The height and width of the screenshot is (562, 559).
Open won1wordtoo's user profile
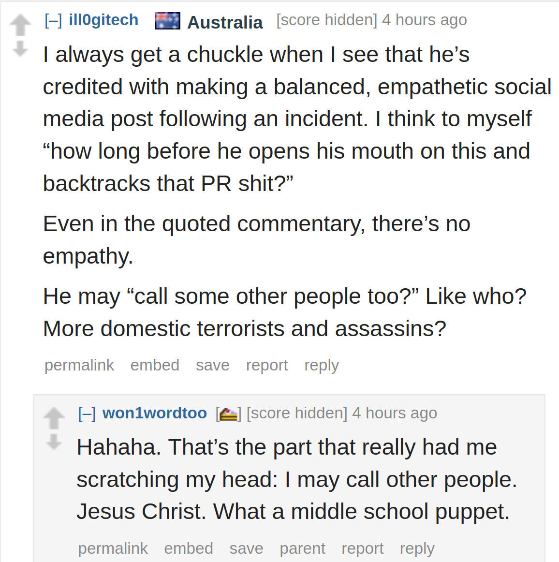click(154, 413)
